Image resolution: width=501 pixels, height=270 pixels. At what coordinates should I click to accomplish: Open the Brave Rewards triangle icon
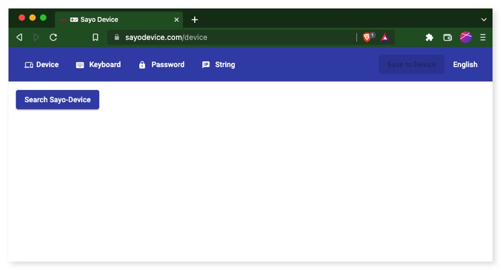384,37
